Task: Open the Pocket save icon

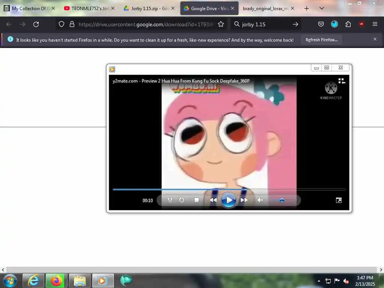Action: [321, 24]
